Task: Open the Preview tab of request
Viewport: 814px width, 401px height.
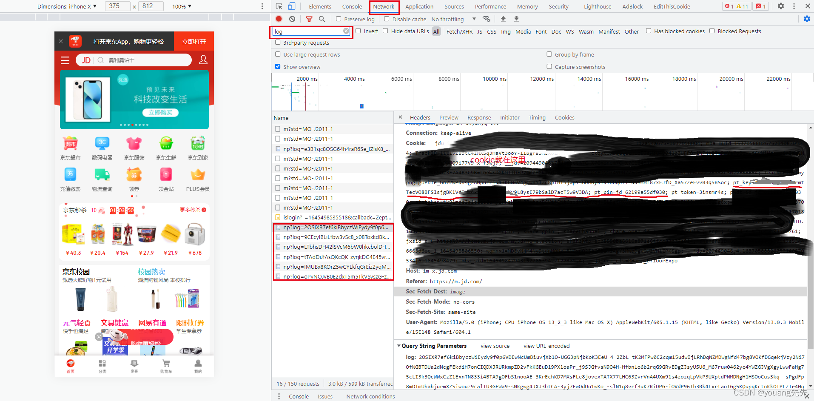Action: (x=449, y=117)
